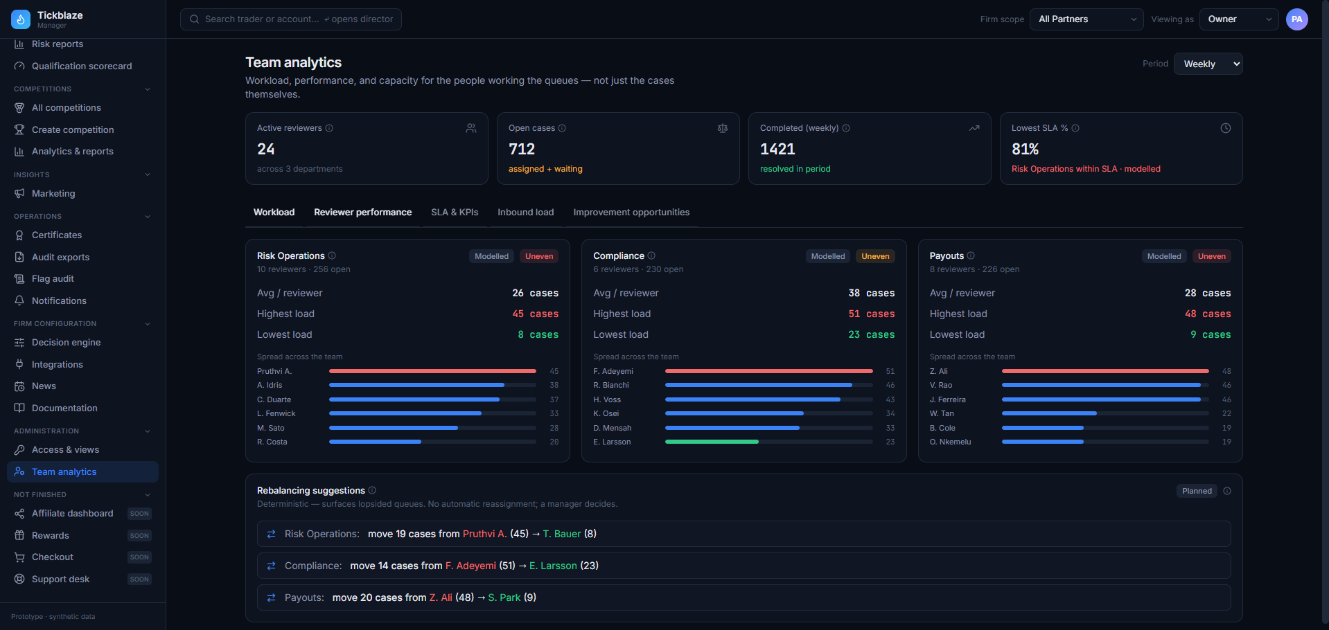Open Rewards gift item

(82, 536)
